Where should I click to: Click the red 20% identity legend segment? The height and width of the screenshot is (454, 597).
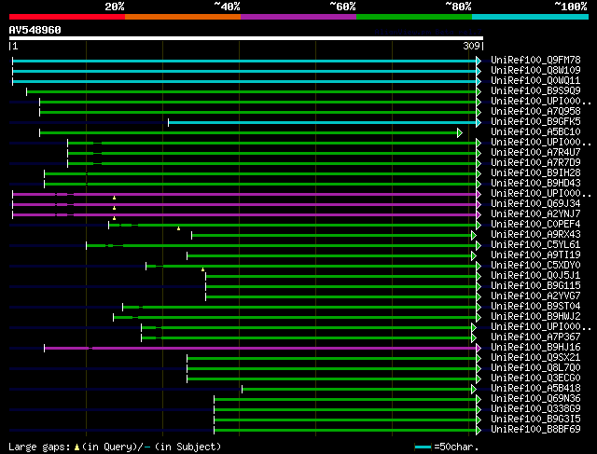pyautogui.click(x=66, y=17)
